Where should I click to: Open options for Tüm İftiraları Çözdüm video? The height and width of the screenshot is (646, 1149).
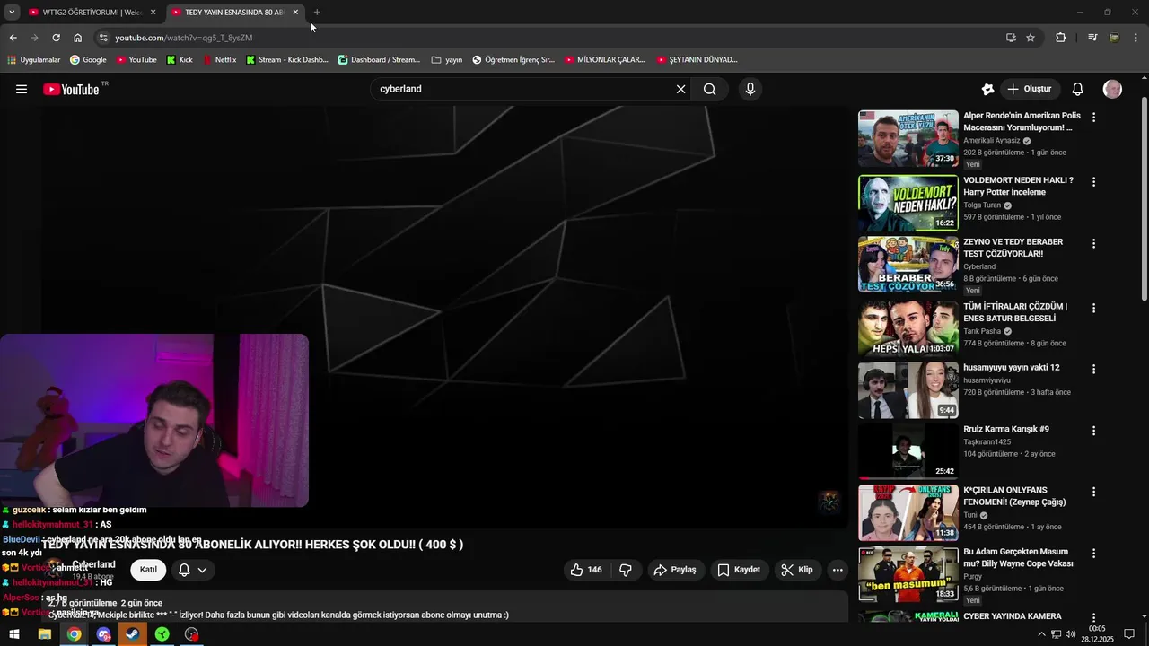point(1093,309)
